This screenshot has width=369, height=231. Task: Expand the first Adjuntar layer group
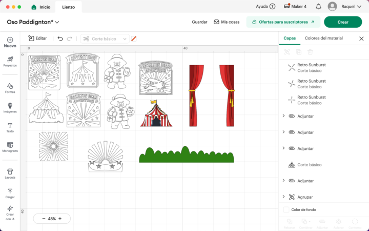tap(283, 115)
